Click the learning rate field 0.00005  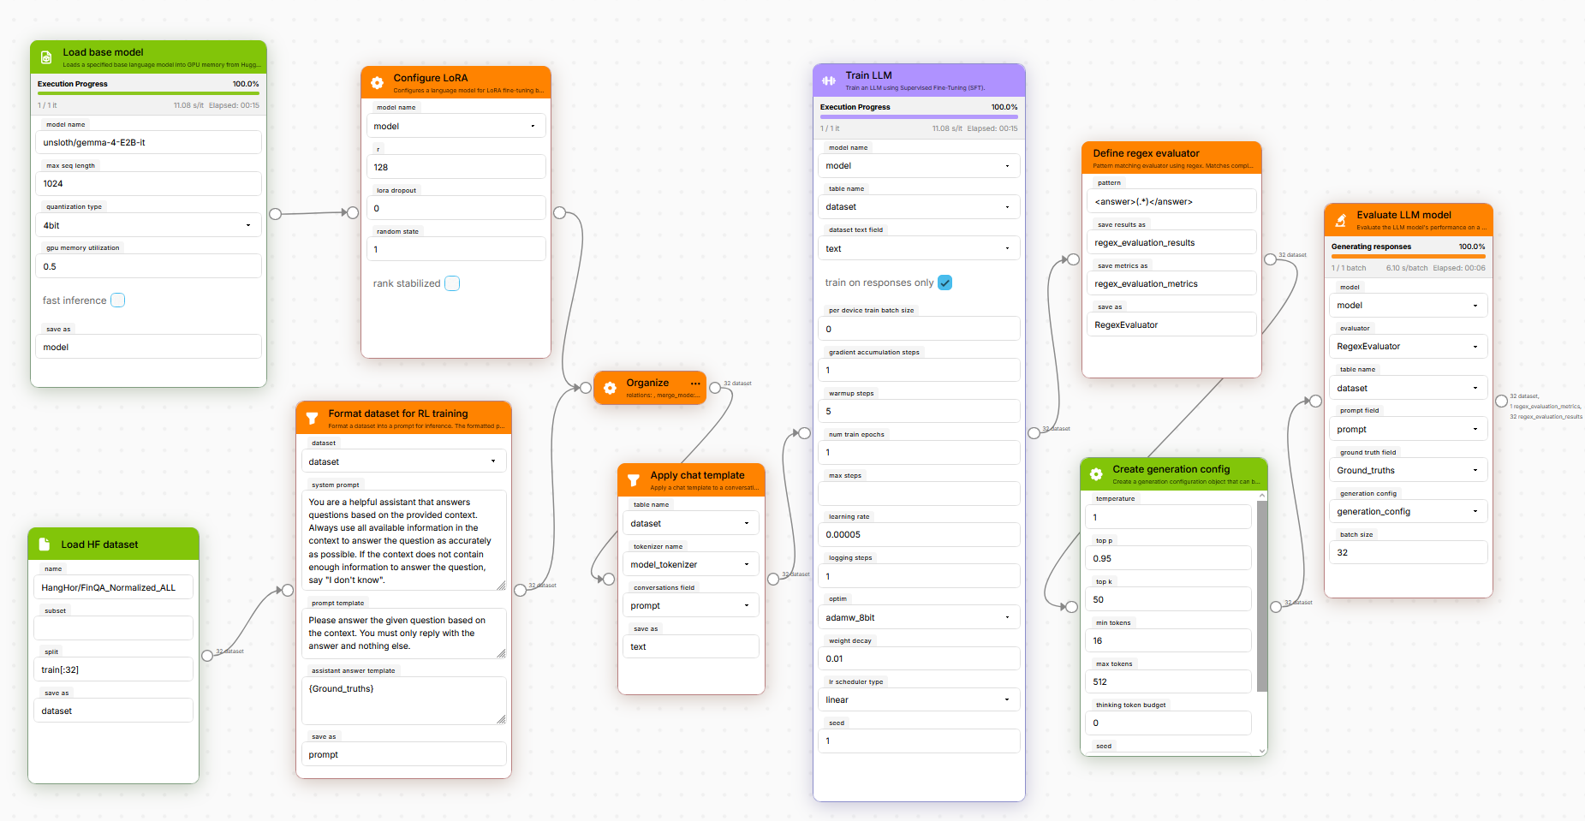[x=919, y=534]
